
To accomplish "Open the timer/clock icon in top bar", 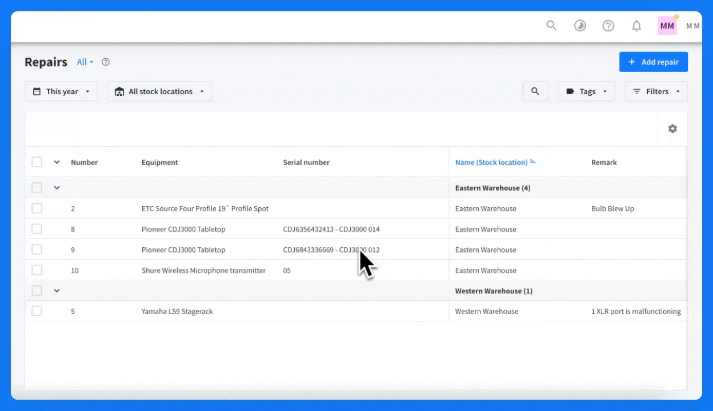I will pyautogui.click(x=580, y=26).
